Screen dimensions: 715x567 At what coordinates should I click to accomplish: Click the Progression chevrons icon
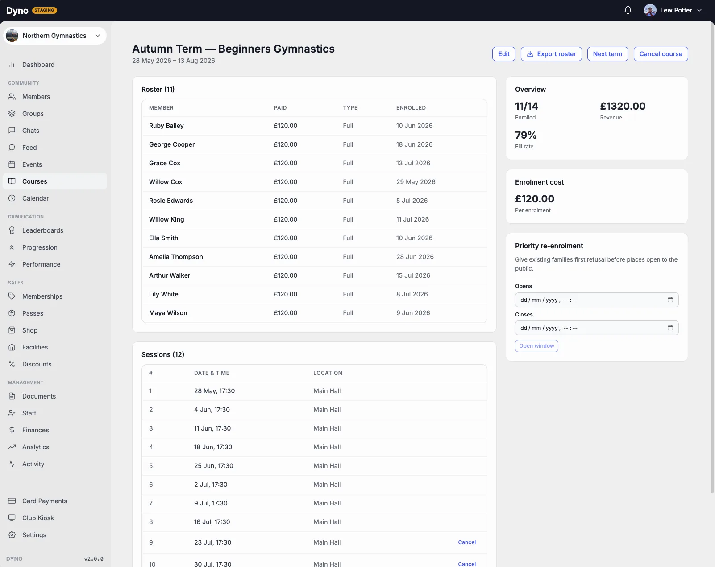pos(12,247)
